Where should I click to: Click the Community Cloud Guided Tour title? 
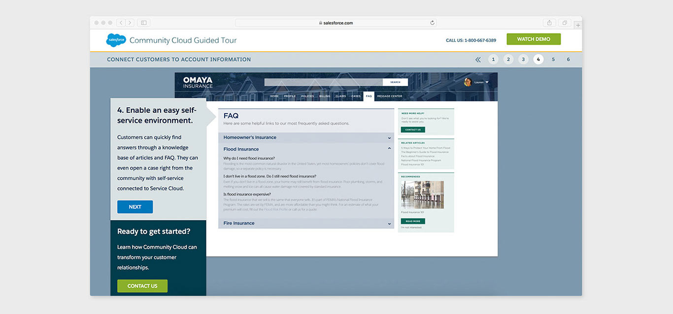click(x=183, y=40)
